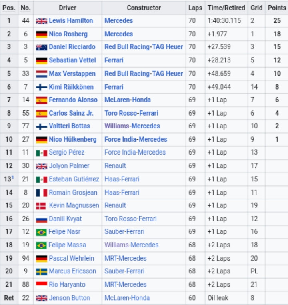Open Carlos Sainz Jr. driver link
The width and height of the screenshot is (288, 305).
[71, 113]
